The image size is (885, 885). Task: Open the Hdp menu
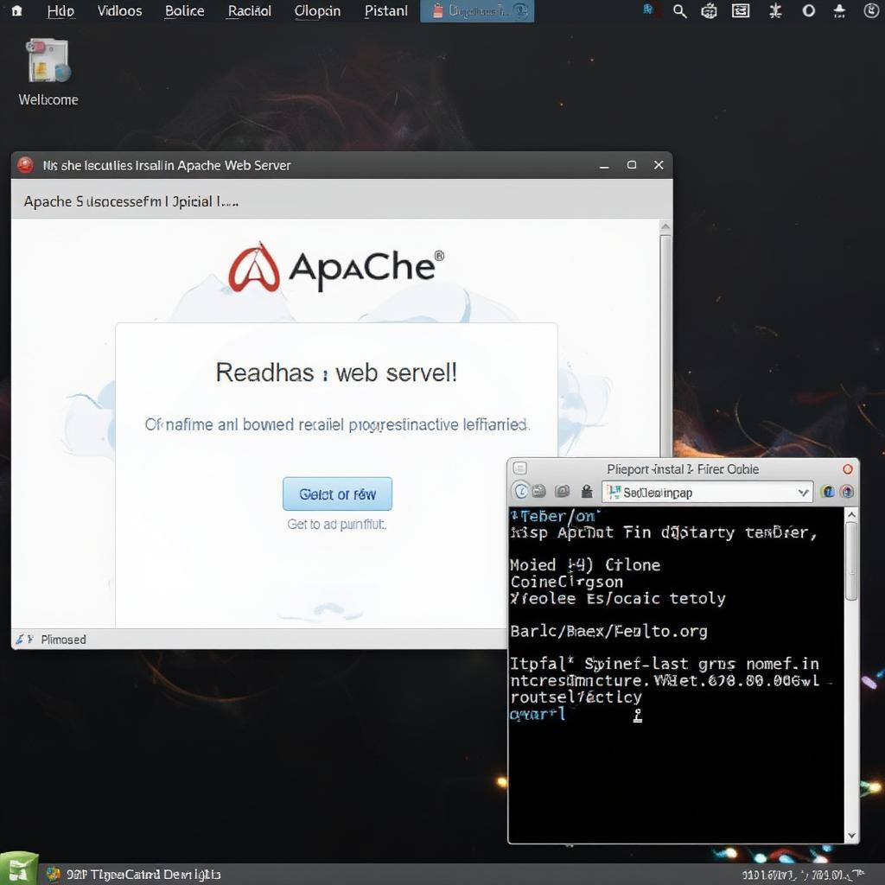pyautogui.click(x=60, y=10)
